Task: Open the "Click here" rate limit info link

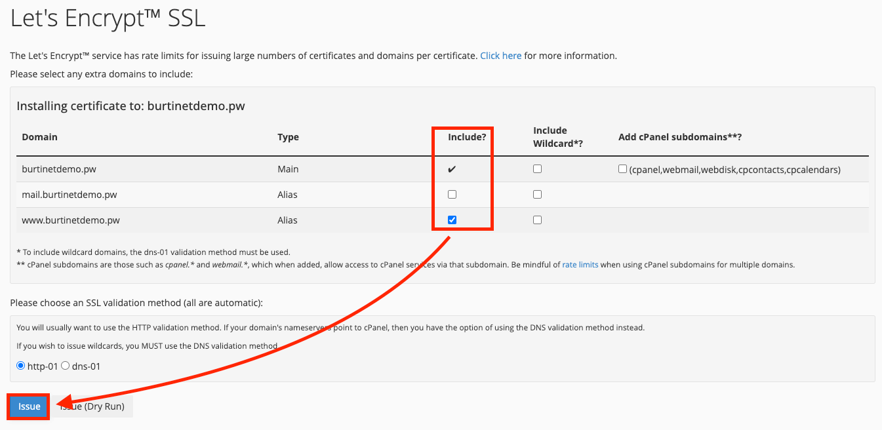Action: 500,56
